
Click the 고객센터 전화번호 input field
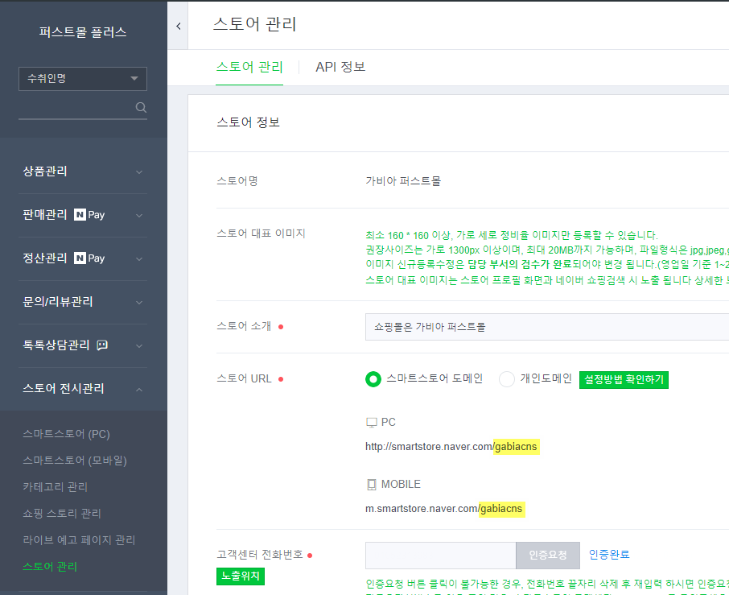pyautogui.click(x=441, y=555)
